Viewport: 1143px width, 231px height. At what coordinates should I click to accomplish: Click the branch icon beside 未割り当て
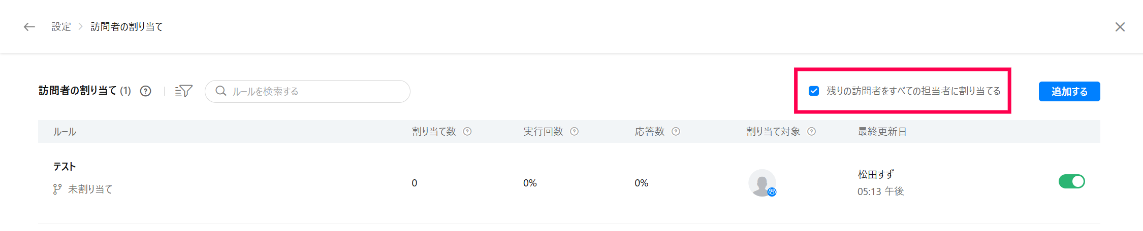pos(57,189)
